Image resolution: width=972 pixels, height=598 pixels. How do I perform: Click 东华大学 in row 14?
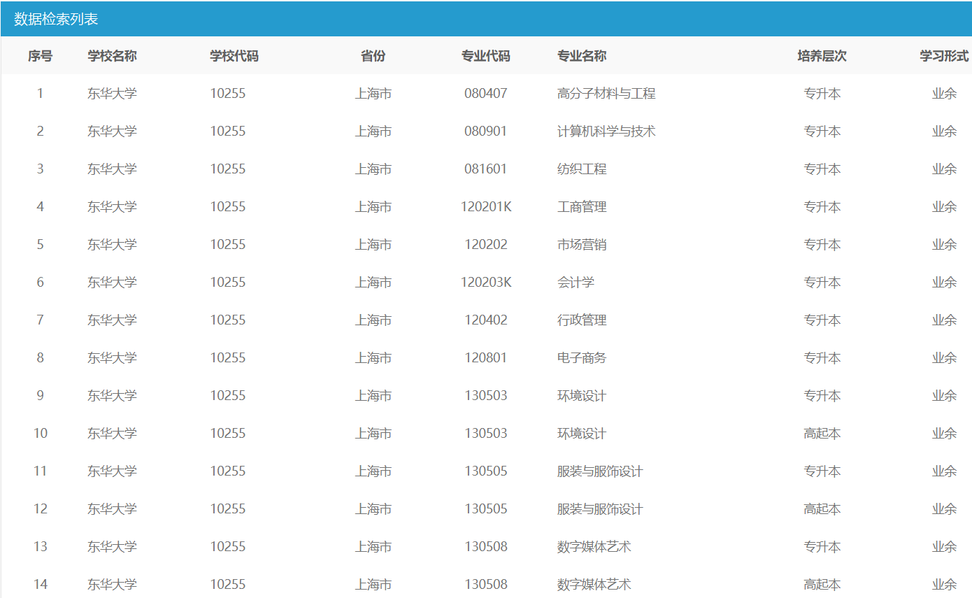point(112,585)
